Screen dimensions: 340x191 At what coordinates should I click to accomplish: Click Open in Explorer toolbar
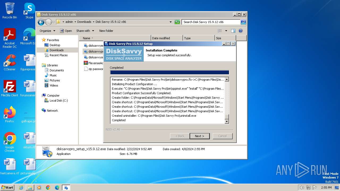coord(66,31)
